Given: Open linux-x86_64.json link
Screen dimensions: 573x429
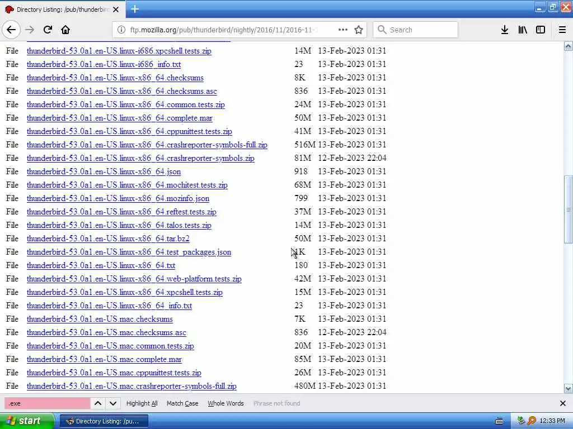Looking at the screenshot, I should coord(104,171).
